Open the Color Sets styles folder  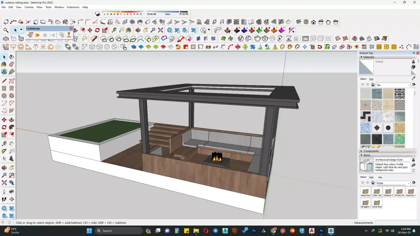click(377, 192)
